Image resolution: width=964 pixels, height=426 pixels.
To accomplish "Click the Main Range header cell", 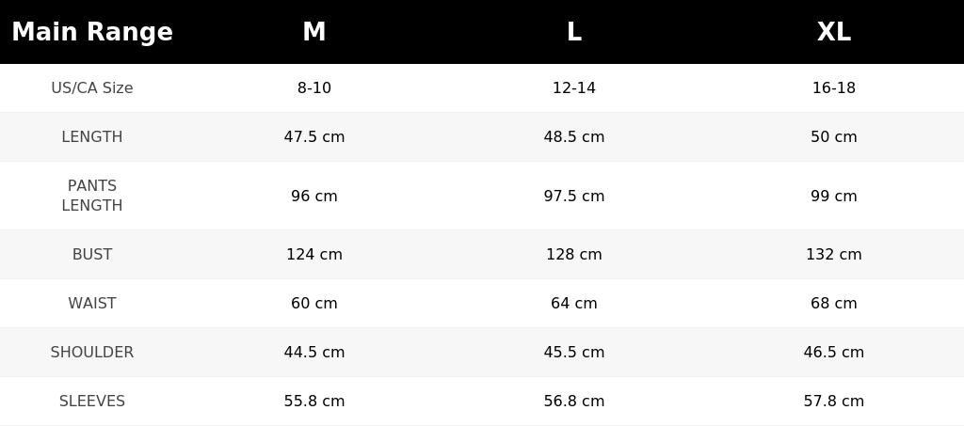I will [x=92, y=32].
